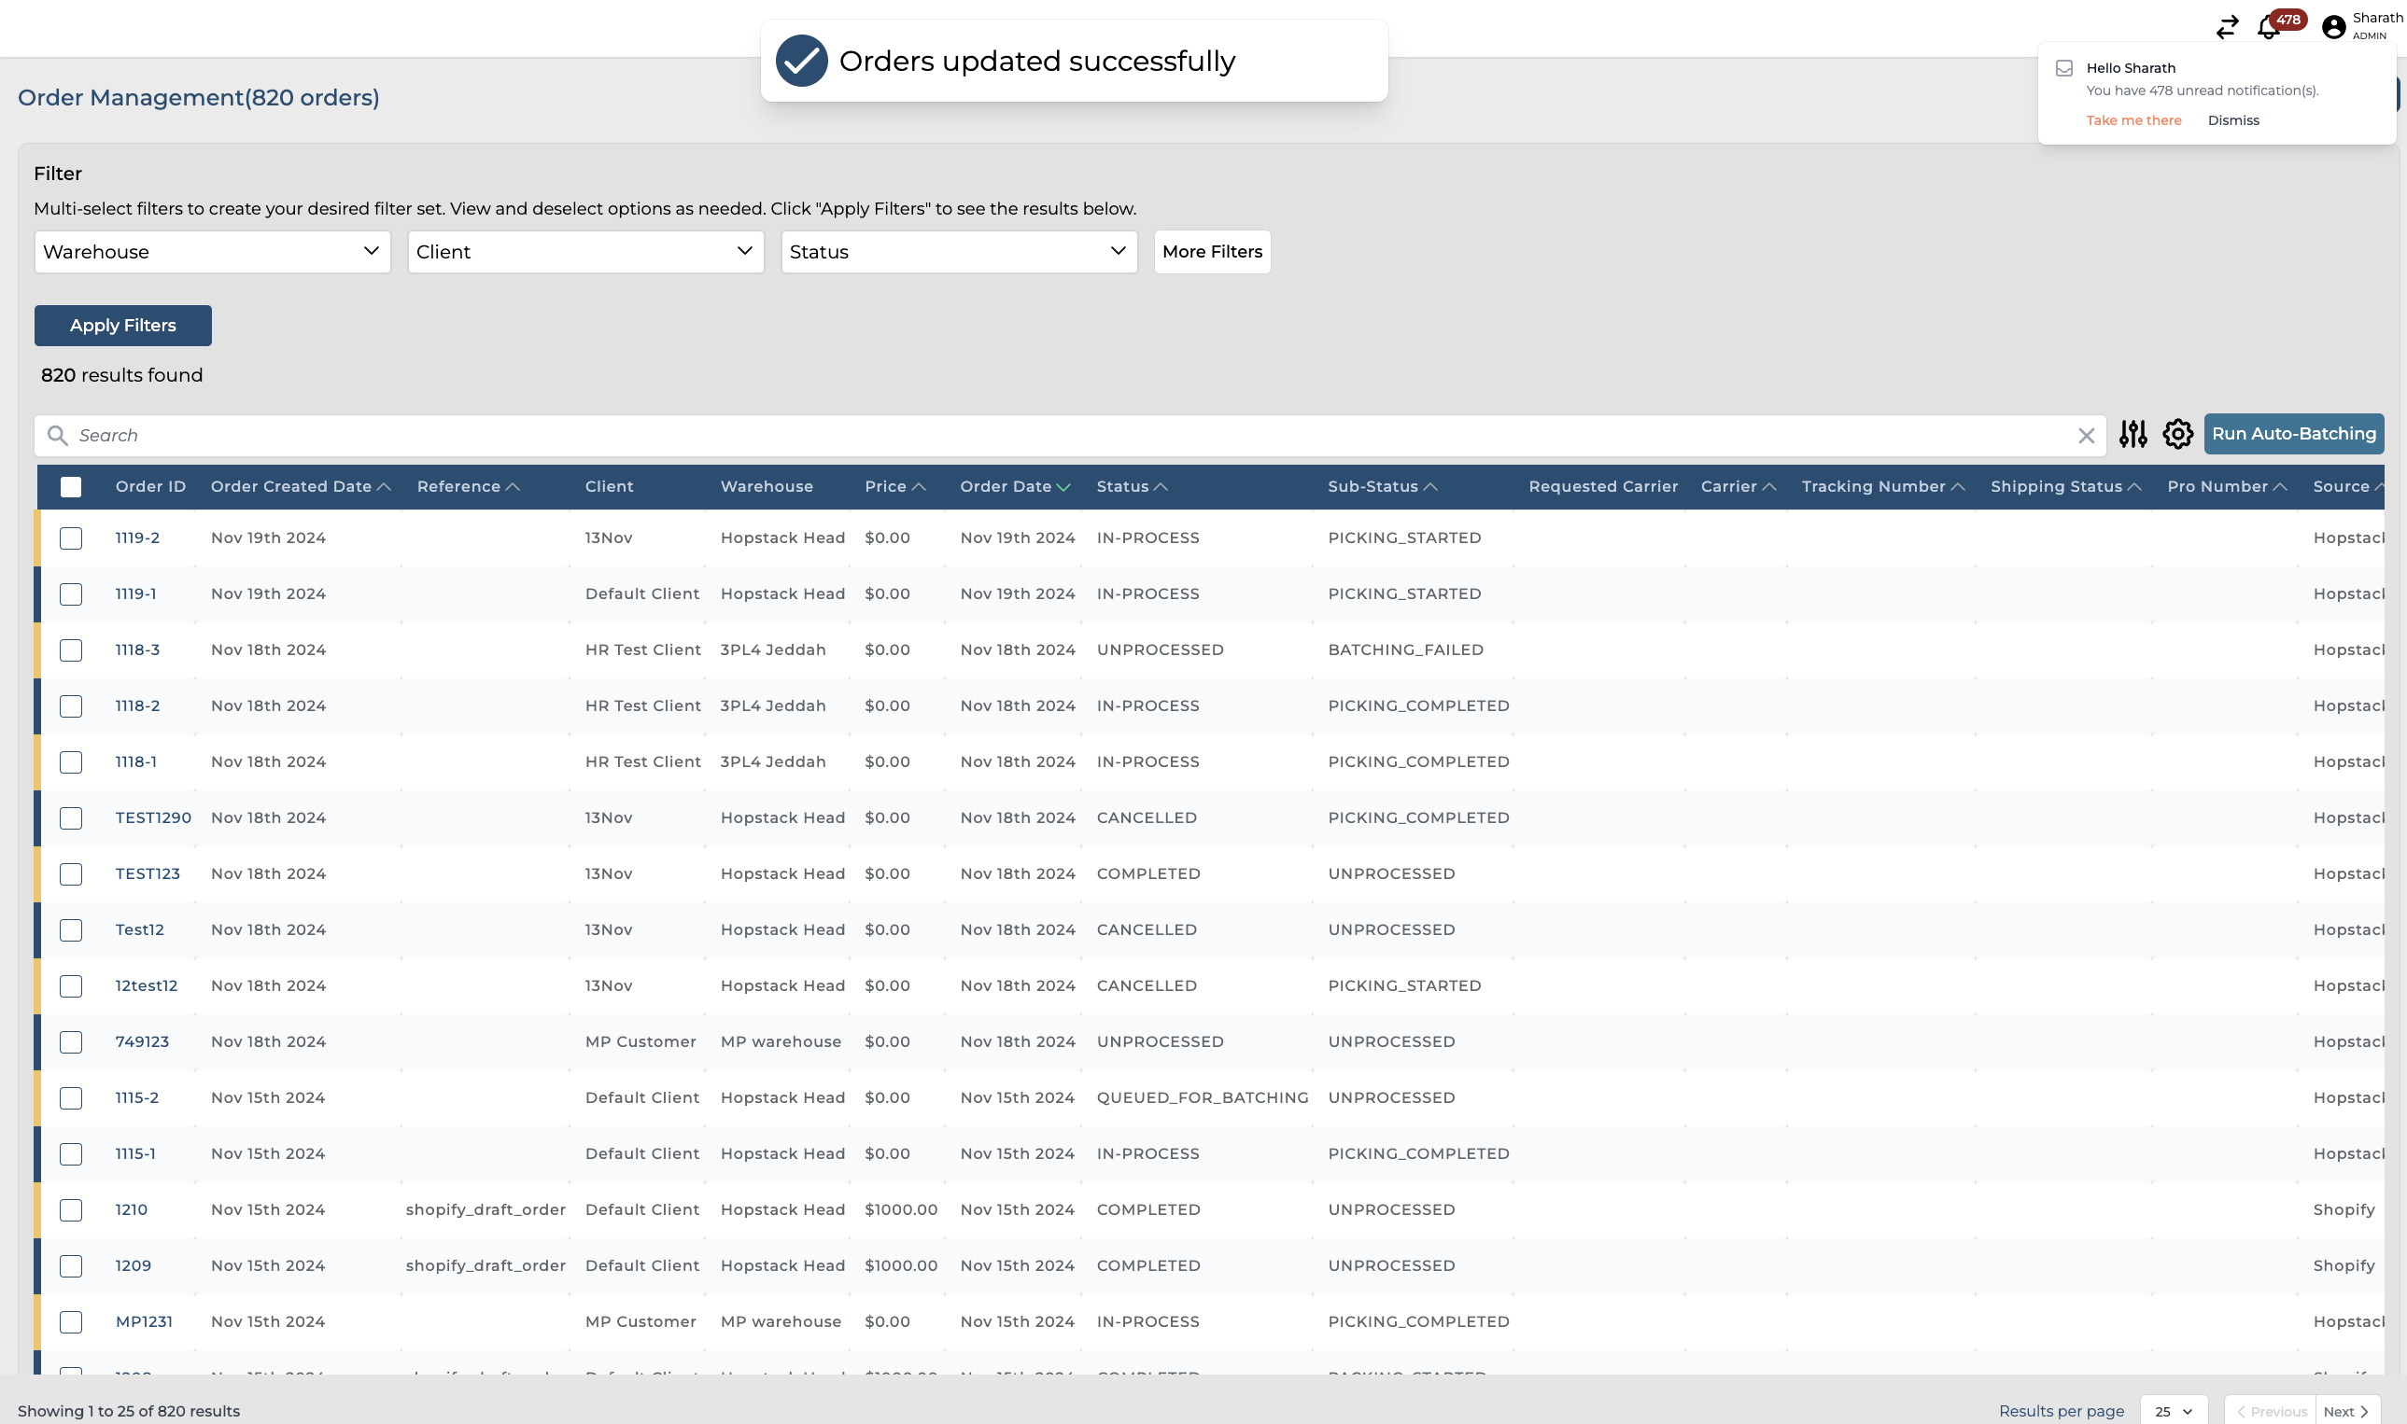Open the Status filter dropdown
Image resolution: width=2407 pixels, height=1424 pixels.
[958, 251]
